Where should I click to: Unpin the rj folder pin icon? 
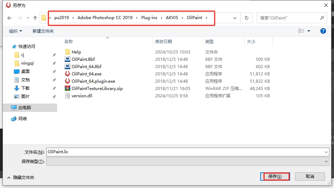coord(54,55)
